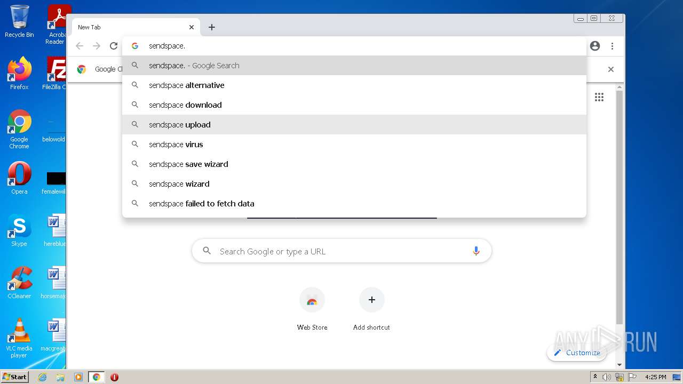Image resolution: width=683 pixels, height=384 pixels.
Task: Select 'sendspace failed to fetch data' suggestion
Action: point(354,204)
